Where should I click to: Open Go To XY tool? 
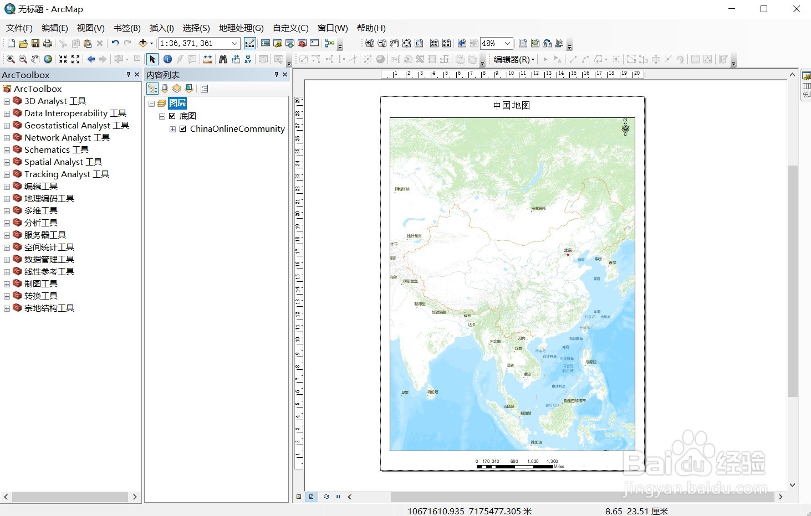point(248,59)
